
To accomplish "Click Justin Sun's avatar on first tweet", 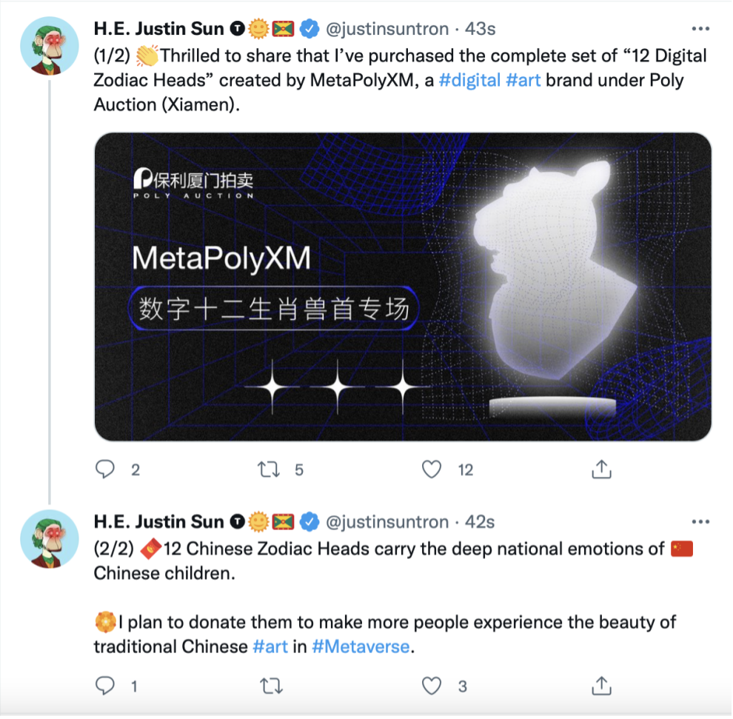I will coord(50,44).
